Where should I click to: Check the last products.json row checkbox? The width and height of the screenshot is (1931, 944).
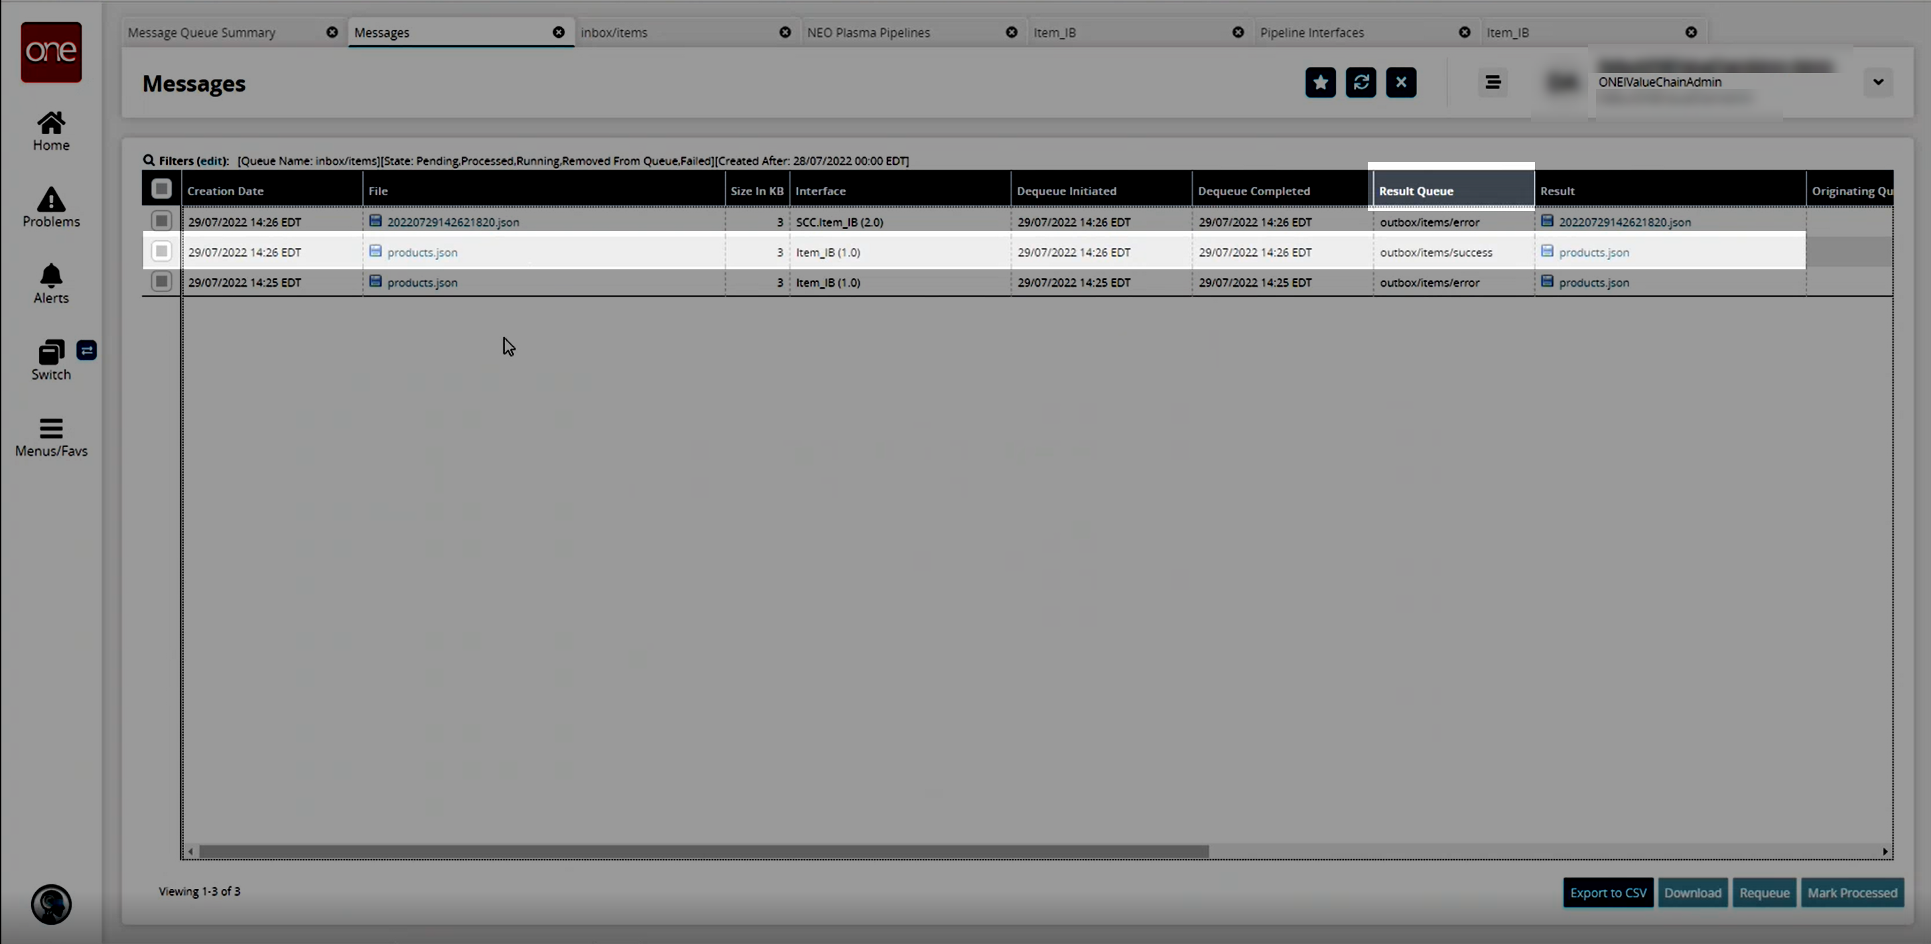pyautogui.click(x=161, y=282)
